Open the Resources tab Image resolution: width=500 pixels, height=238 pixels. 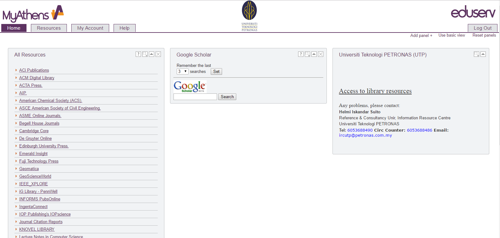coord(49,28)
